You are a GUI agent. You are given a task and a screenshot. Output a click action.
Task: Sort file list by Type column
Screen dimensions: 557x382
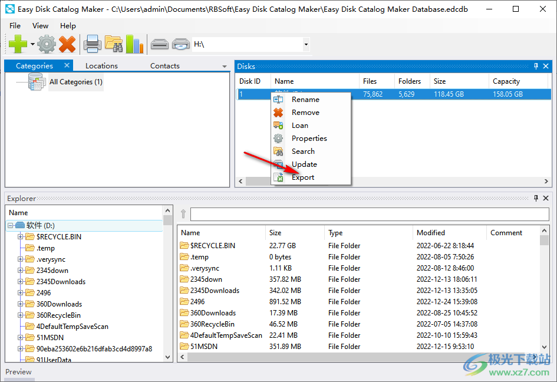point(368,233)
